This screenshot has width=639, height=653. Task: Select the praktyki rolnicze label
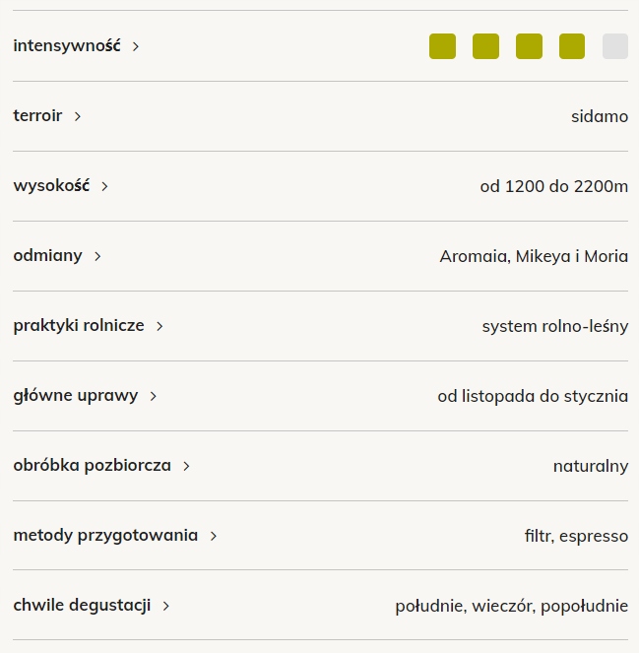[79, 325]
